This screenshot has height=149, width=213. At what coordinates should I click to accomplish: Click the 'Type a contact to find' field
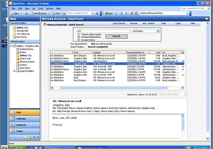79,13
